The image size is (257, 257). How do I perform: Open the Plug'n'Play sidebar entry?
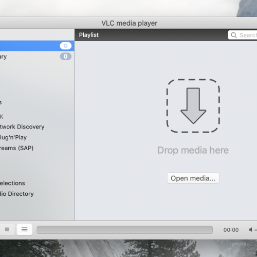point(13,137)
